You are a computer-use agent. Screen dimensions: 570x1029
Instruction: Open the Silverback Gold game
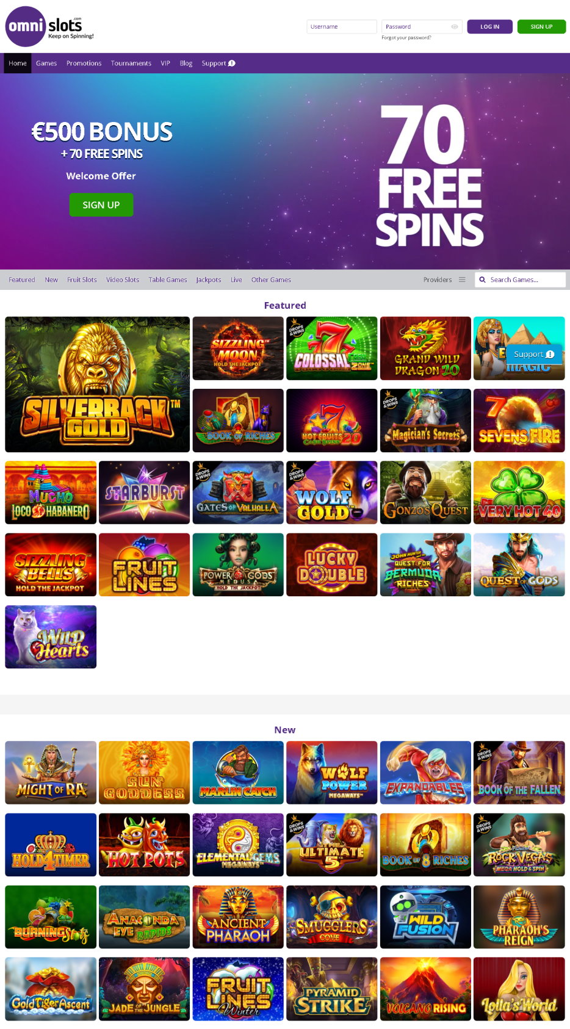pos(98,385)
